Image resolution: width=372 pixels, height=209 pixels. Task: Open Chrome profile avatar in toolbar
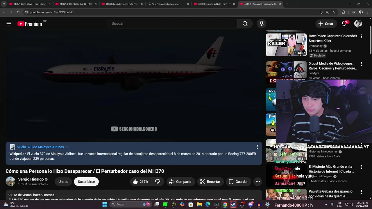(x=361, y=12)
